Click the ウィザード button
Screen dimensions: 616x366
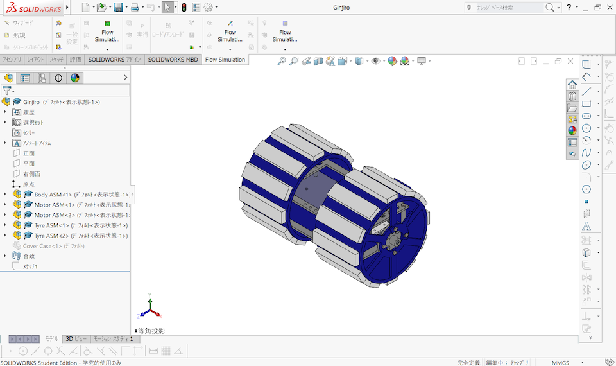click(19, 23)
